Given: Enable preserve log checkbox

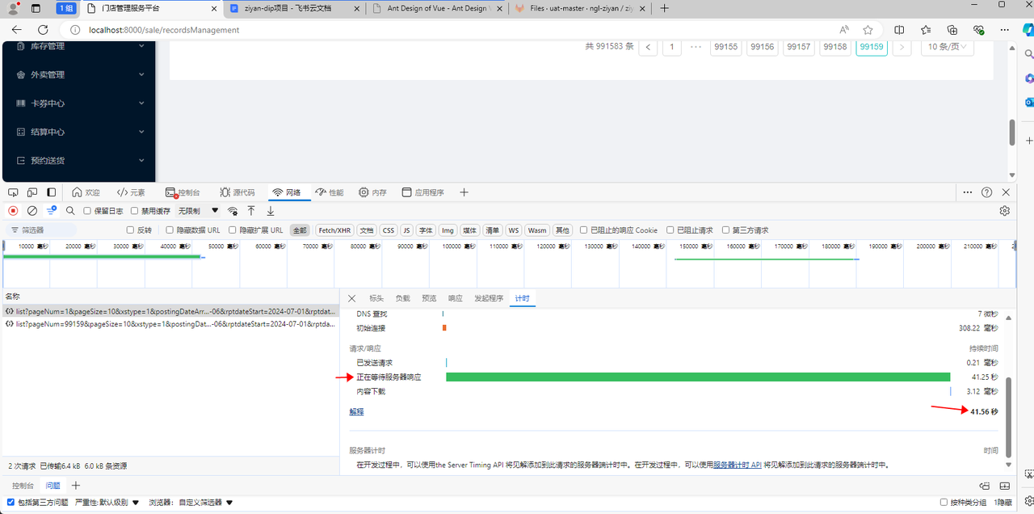Looking at the screenshot, I should click(87, 211).
